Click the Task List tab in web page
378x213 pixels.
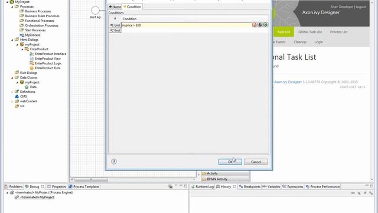[283, 32]
